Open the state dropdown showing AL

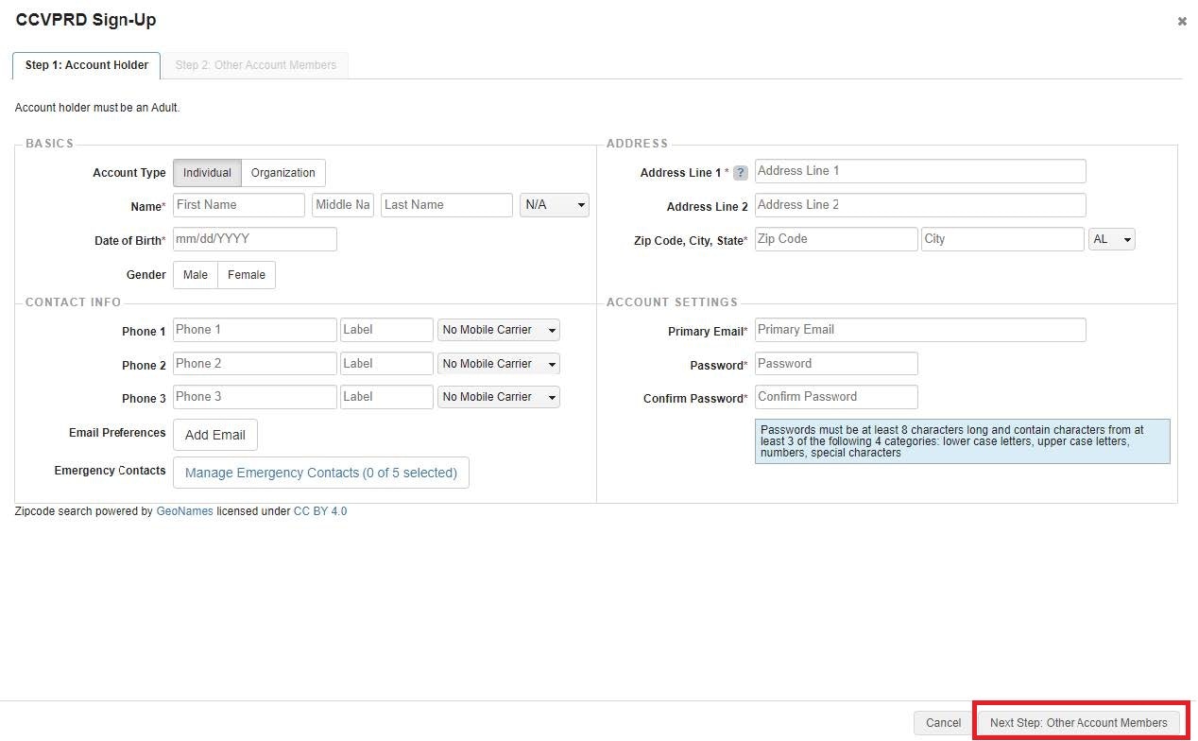tap(1112, 240)
